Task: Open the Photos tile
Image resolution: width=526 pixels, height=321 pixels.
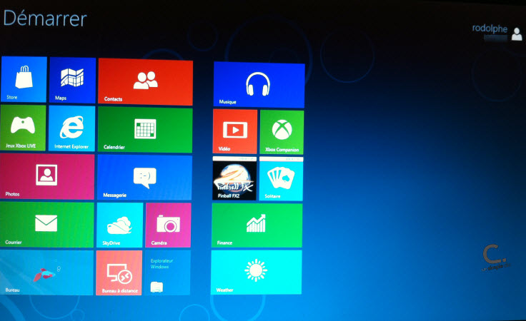Action: (47, 176)
